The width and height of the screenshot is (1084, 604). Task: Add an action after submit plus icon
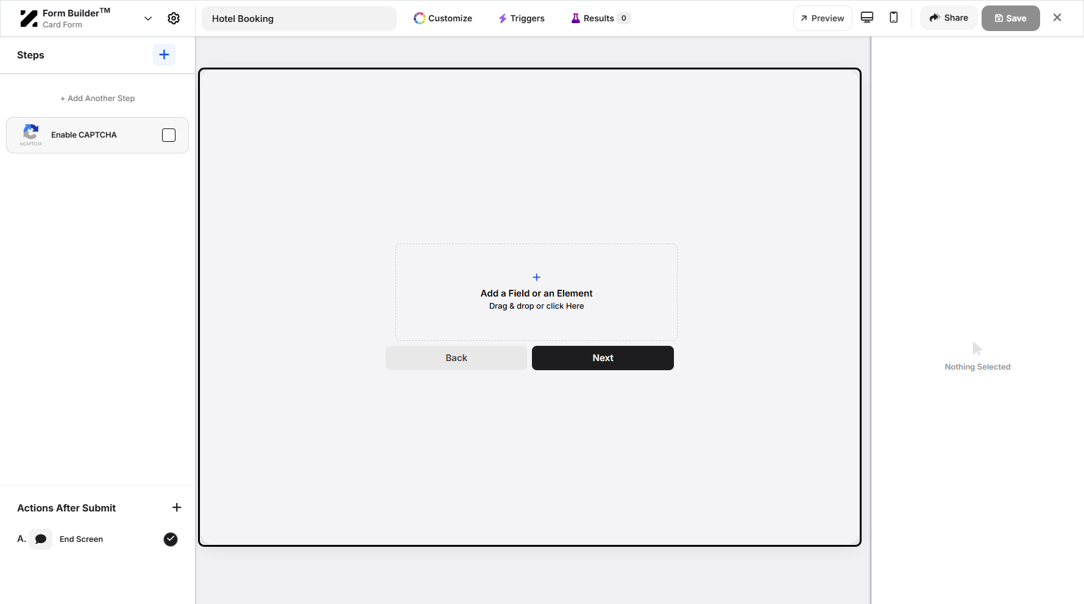coord(177,507)
